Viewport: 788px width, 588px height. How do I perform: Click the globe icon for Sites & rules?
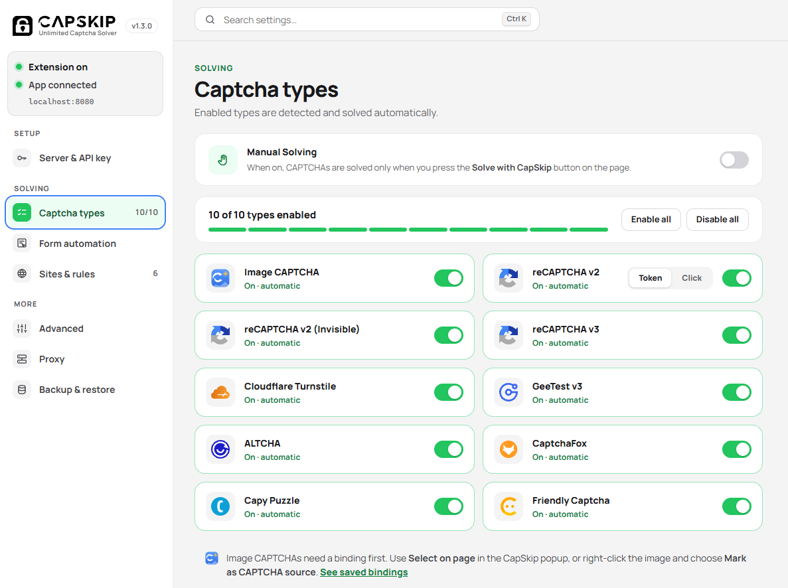[x=22, y=274]
